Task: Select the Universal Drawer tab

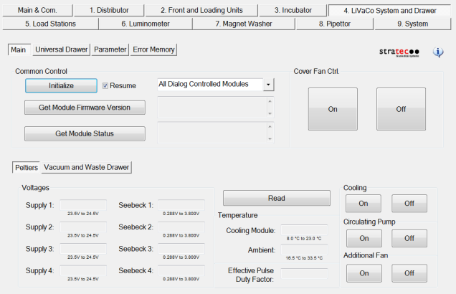Action: coord(61,49)
